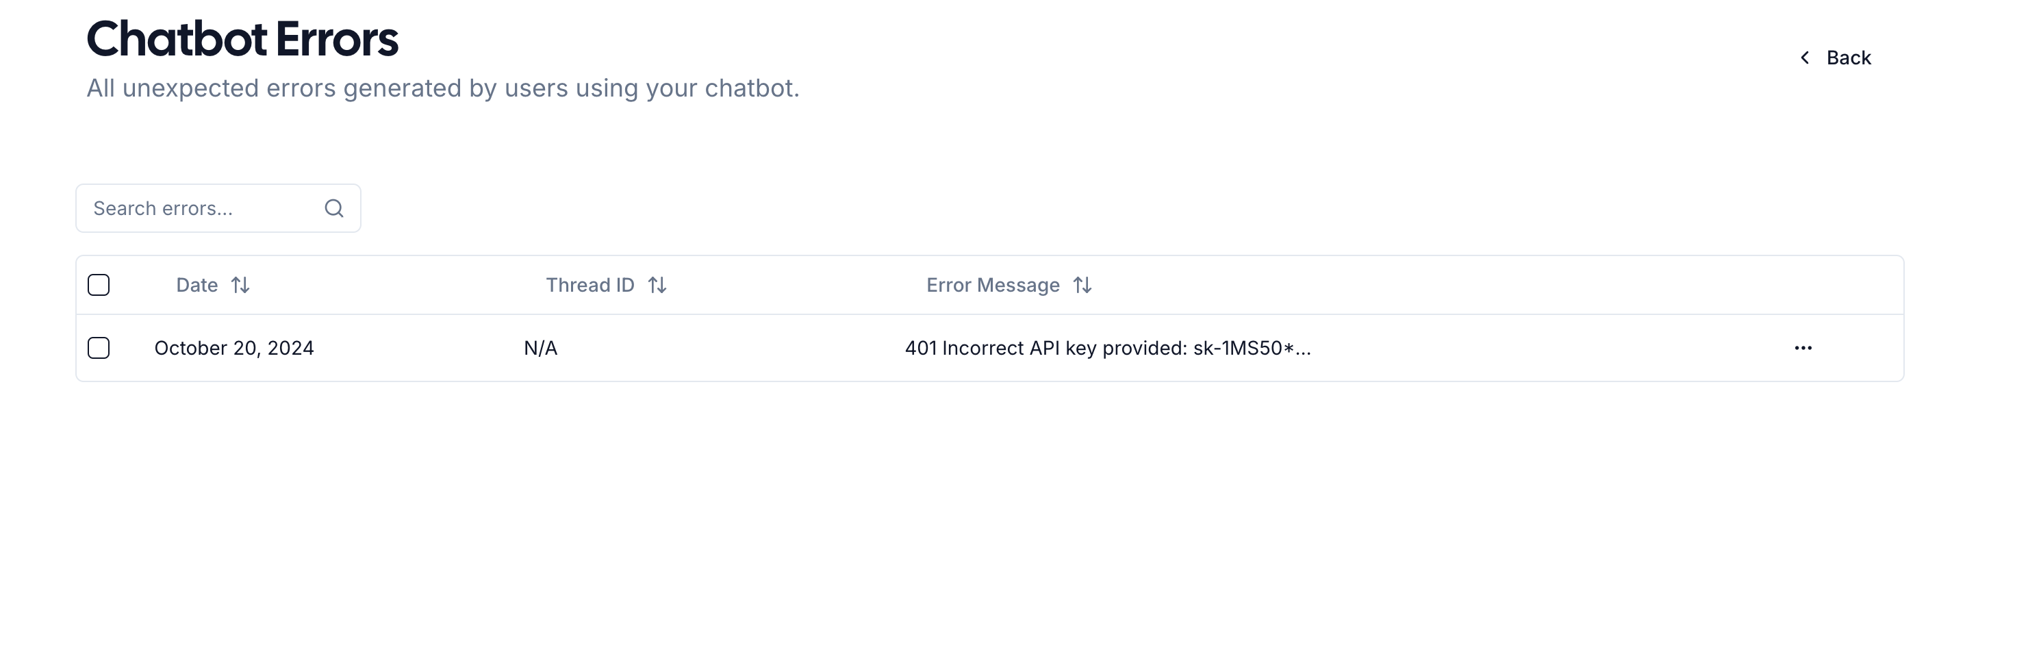
Task: Click Thread ID sort arrows icon
Action: coord(657,285)
